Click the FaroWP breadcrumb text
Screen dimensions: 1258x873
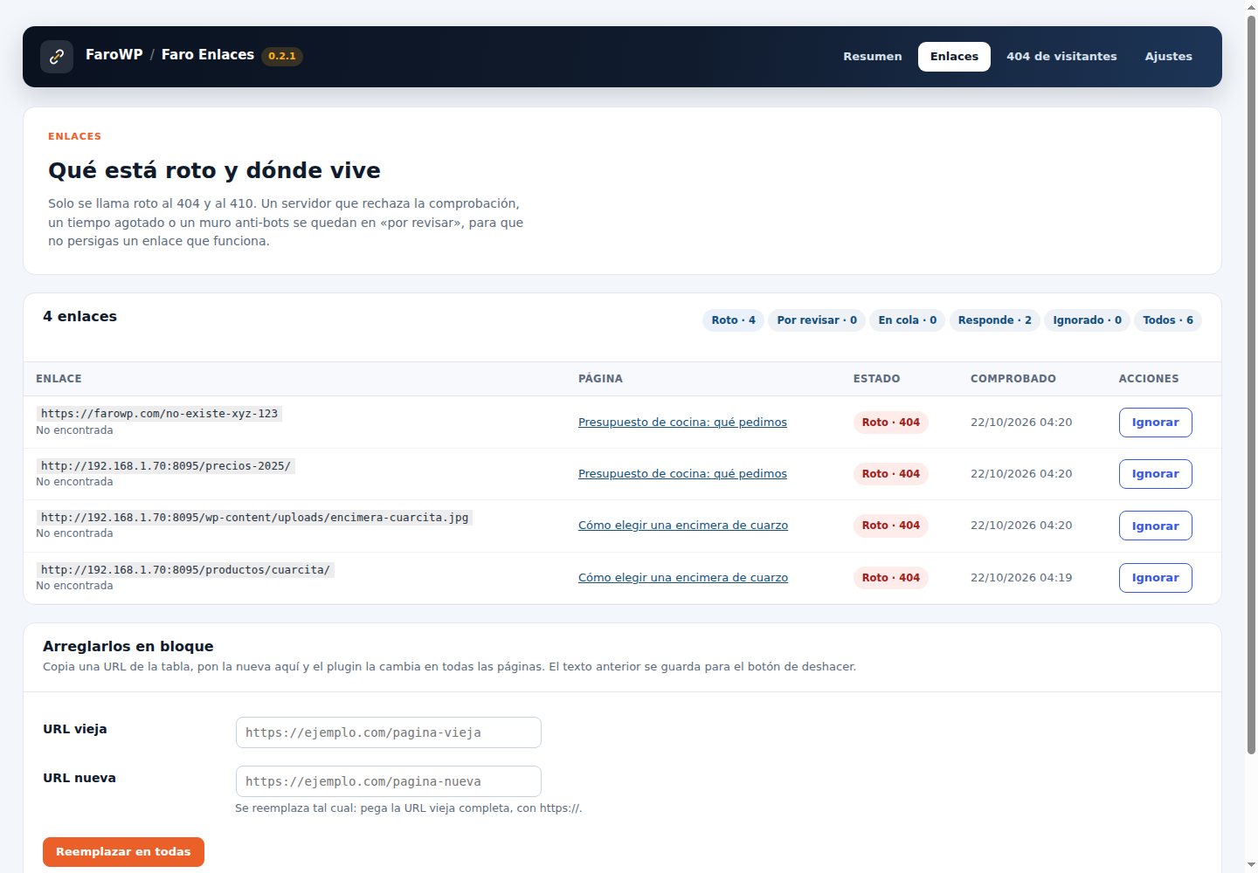114,55
